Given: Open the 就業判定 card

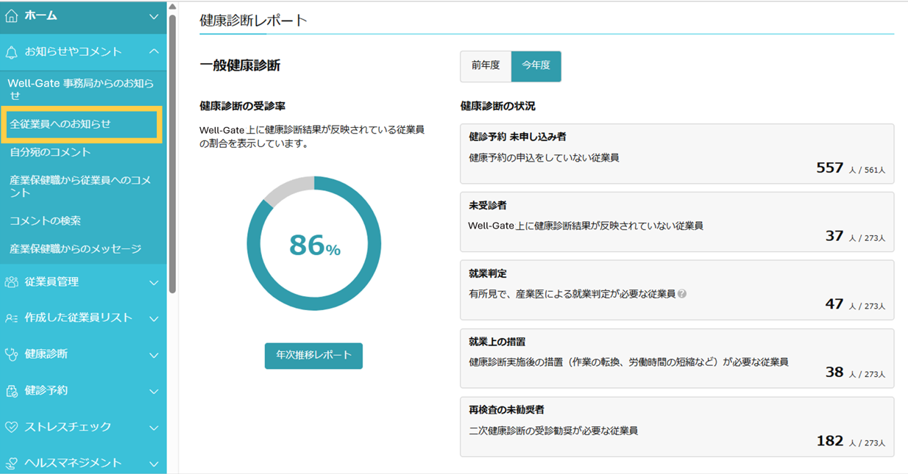Looking at the screenshot, I should point(677,290).
